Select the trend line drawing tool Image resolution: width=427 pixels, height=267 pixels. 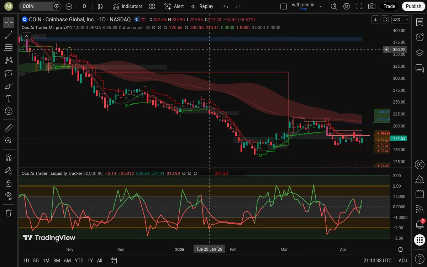(x=9, y=35)
